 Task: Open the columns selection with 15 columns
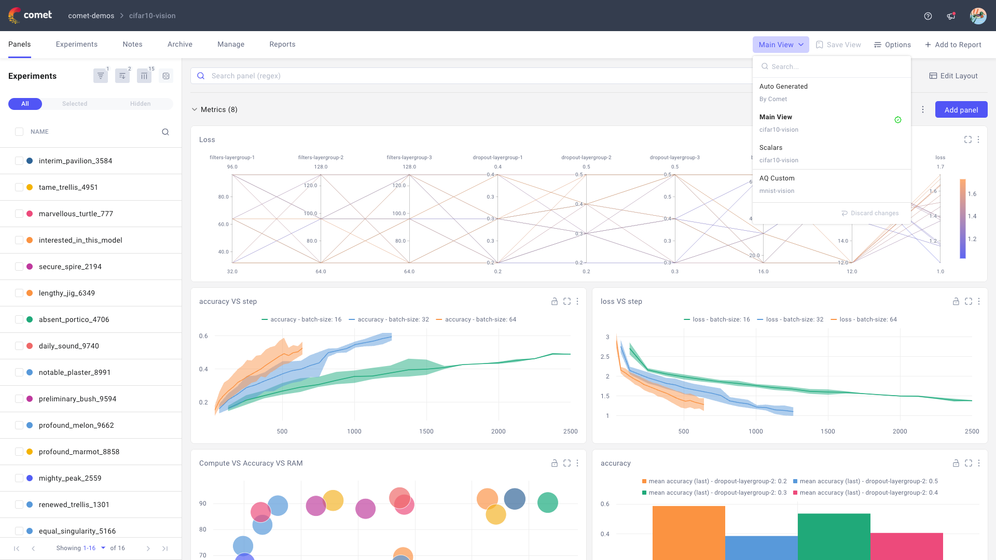pos(144,76)
